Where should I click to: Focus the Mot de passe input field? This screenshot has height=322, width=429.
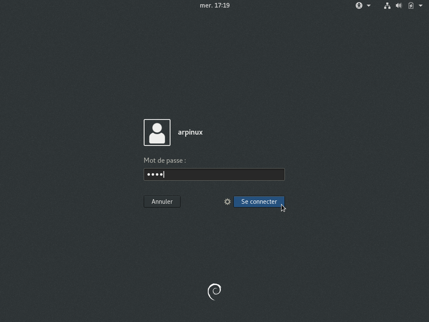(x=214, y=174)
